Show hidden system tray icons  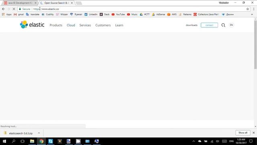tap(194, 141)
